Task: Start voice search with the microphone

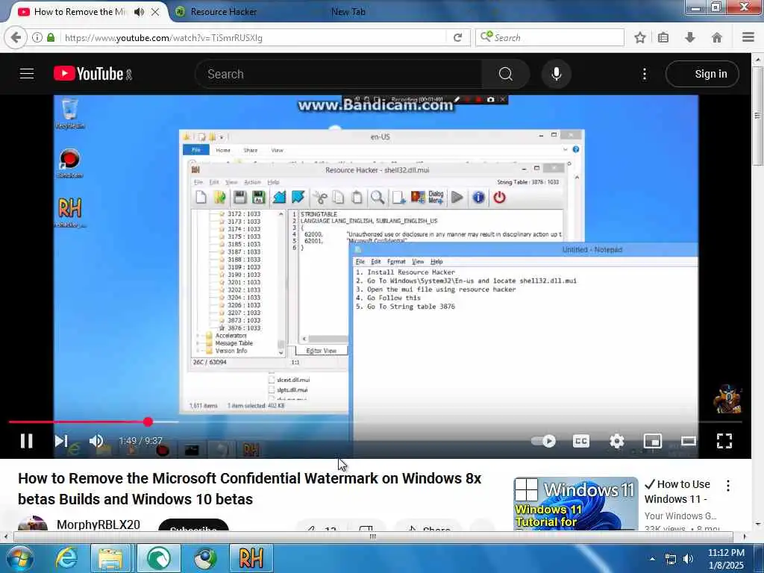Action: (557, 74)
